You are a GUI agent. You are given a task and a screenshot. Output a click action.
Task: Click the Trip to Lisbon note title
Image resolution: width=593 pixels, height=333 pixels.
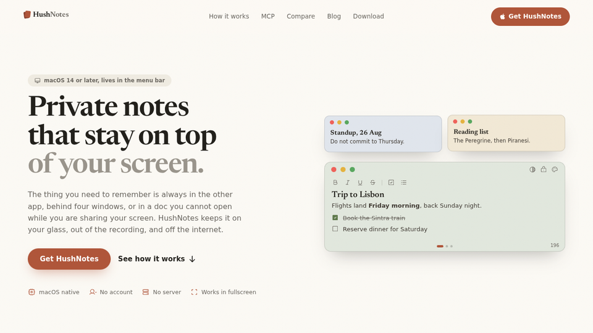point(358,194)
